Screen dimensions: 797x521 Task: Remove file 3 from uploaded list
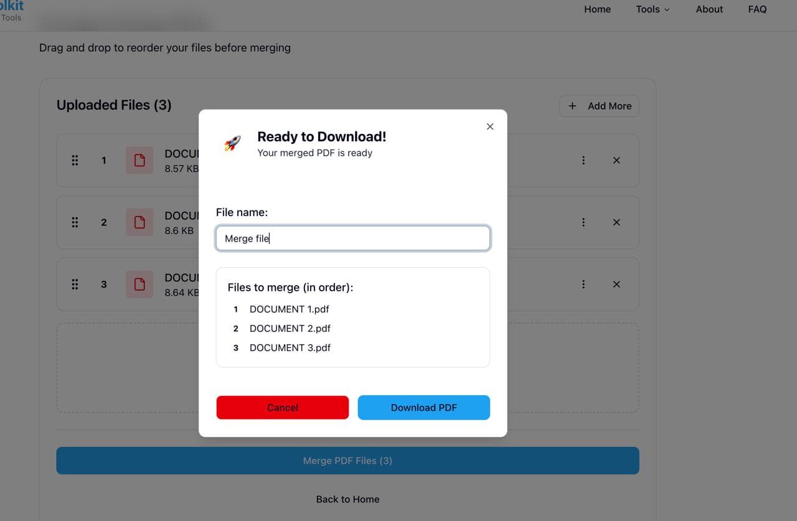pos(616,284)
